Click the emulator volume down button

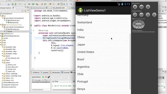pyautogui.click(x=135, y=7)
